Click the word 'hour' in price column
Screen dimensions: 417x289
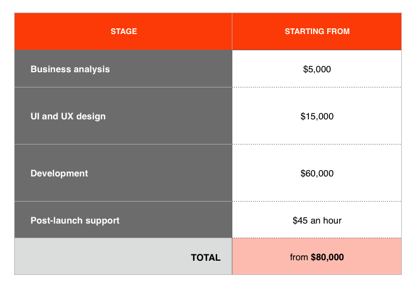click(x=333, y=220)
